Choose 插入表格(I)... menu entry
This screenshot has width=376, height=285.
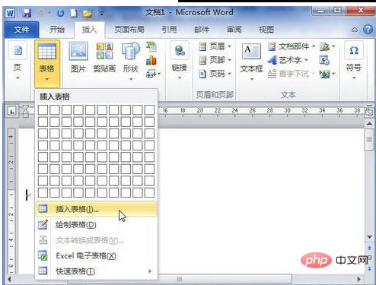tap(96, 209)
